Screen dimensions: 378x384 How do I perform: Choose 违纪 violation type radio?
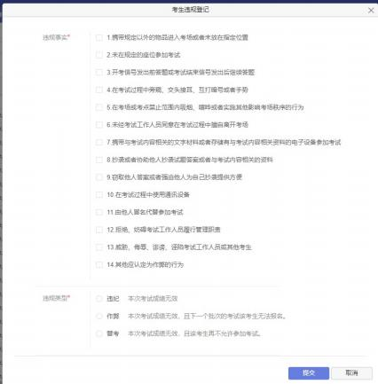tap(99, 299)
